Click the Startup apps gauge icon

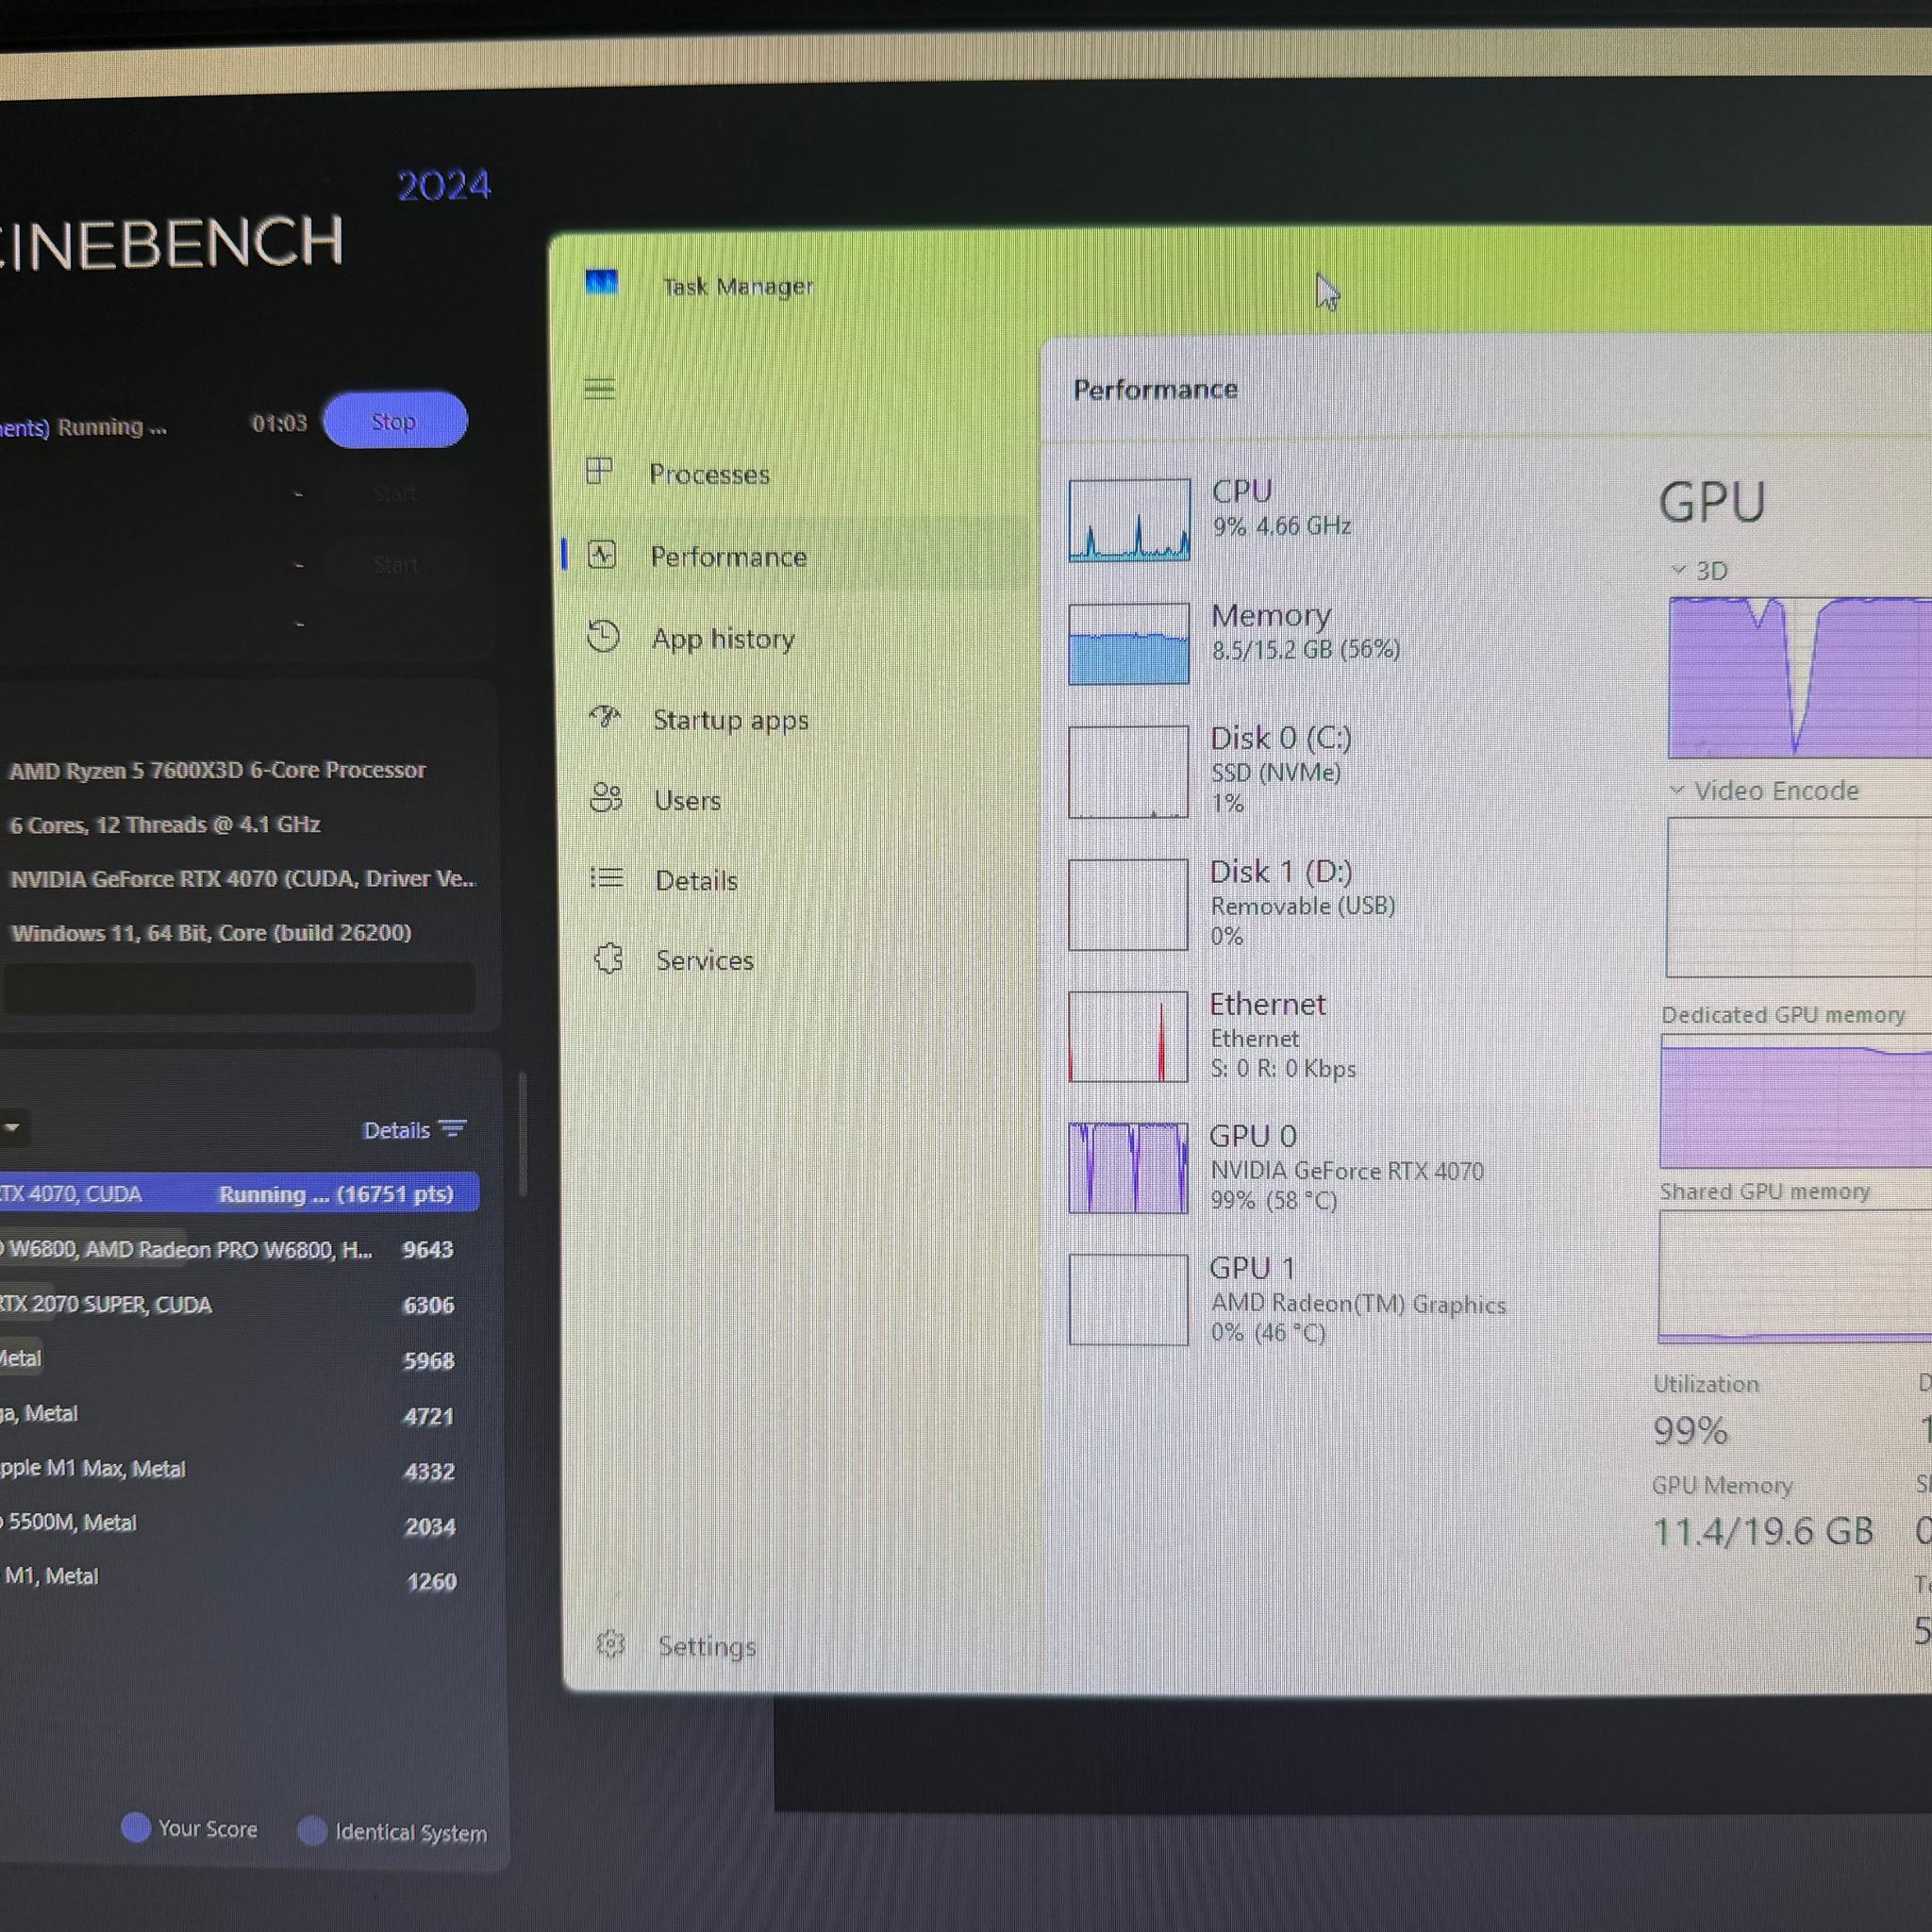(605, 717)
